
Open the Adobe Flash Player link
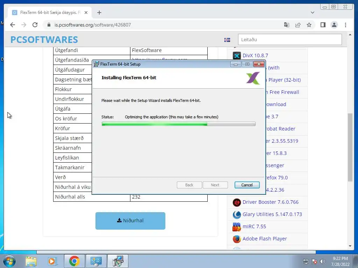point(265,239)
